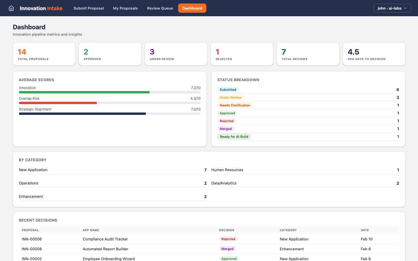The image size is (418, 261).
Task: Click the Merged badge in Status Breakdown
Action: (x=226, y=128)
